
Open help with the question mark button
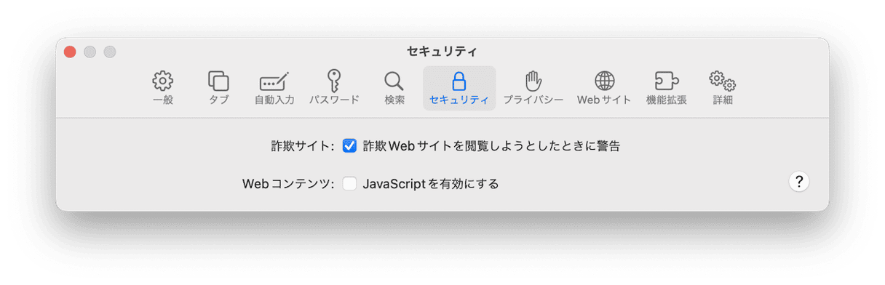[798, 182]
